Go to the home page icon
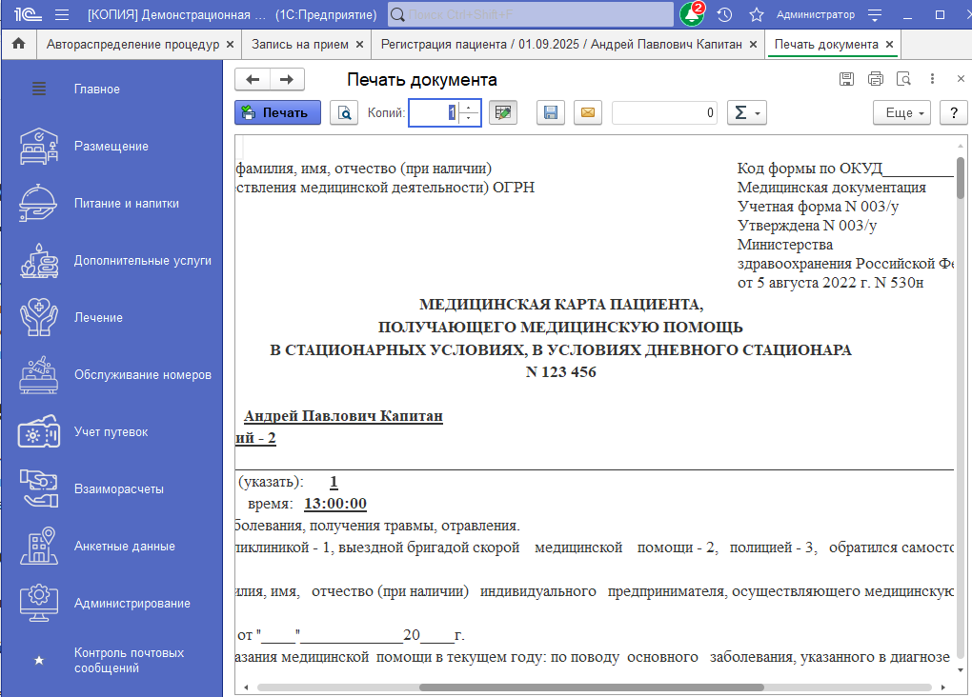Image resolution: width=972 pixels, height=697 pixels. 18,45
